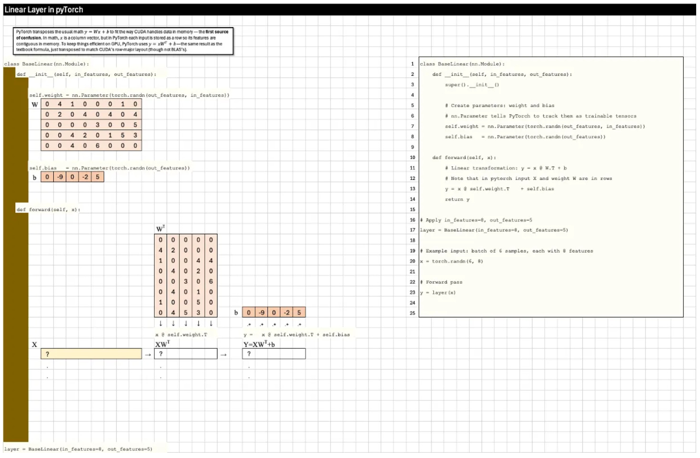The width and height of the screenshot is (700, 458).
Task: Select the 5 cell in the upper bias vector
Action: point(98,177)
